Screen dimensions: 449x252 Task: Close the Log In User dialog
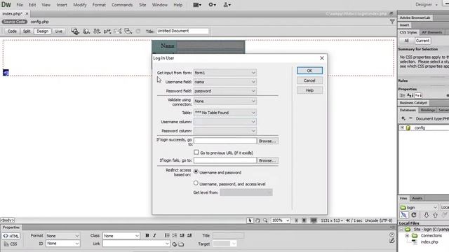322,58
